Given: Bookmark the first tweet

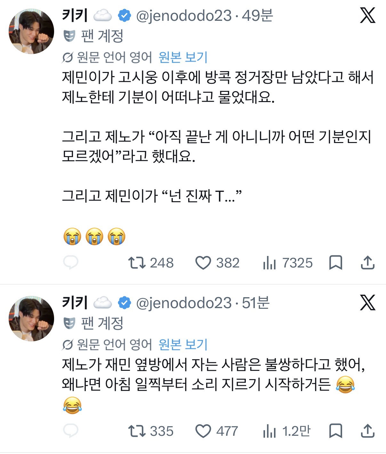Looking at the screenshot, I should point(336,263).
